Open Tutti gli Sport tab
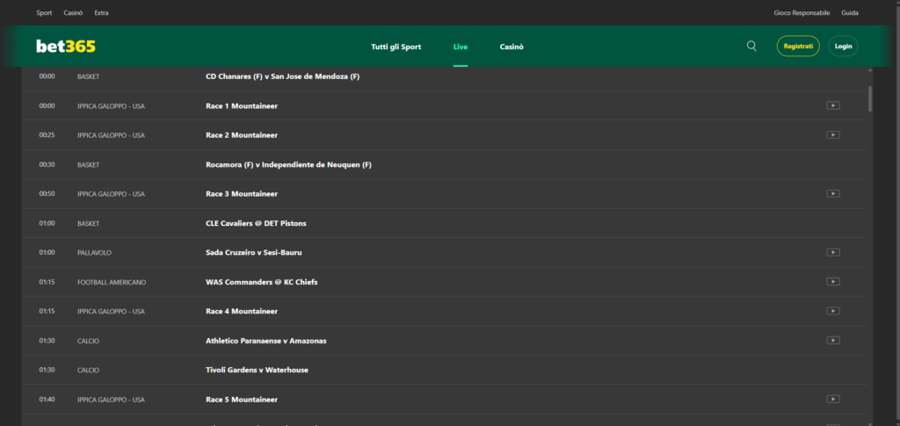This screenshot has width=900, height=426. coord(396,47)
